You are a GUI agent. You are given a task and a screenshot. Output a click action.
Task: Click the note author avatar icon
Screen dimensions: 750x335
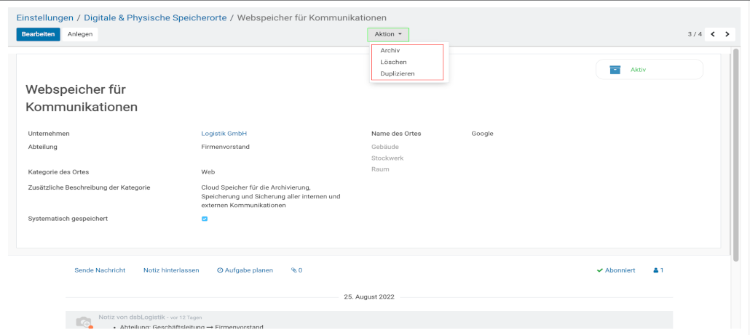coord(84,322)
